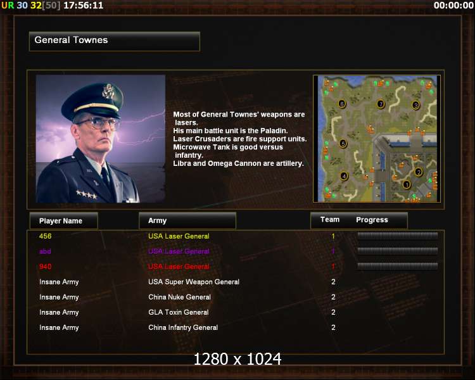The width and height of the screenshot is (475, 380).
Task: Click start position 6 on the minimap
Action: click(342, 104)
